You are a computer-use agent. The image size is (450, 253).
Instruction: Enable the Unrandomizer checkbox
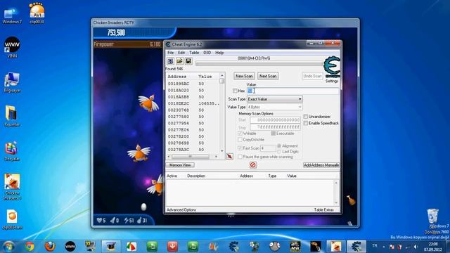(306, 117)
